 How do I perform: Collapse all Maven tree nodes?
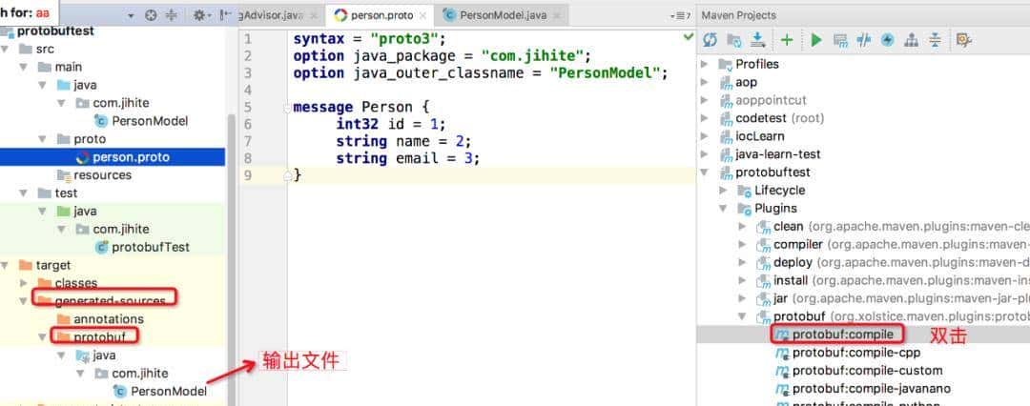point(935,40)
